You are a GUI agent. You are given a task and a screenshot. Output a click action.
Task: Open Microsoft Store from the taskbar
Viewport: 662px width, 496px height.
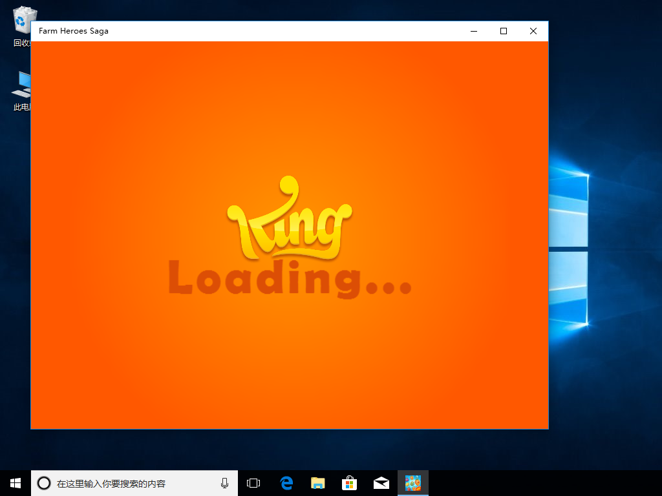tap(350, 483)
